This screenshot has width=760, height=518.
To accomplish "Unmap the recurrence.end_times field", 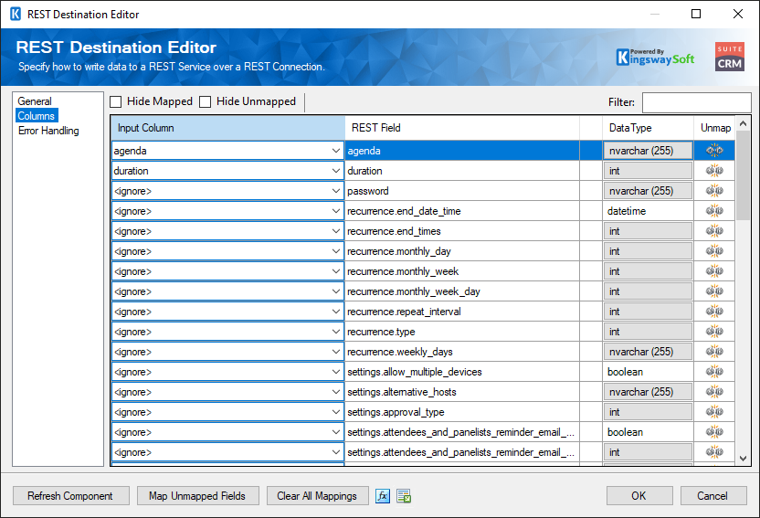I will pos(714,231).
